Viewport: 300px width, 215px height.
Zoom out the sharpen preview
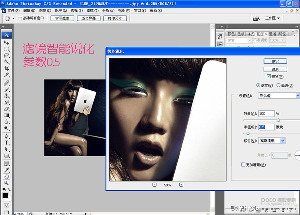click(x=154, y=185)
